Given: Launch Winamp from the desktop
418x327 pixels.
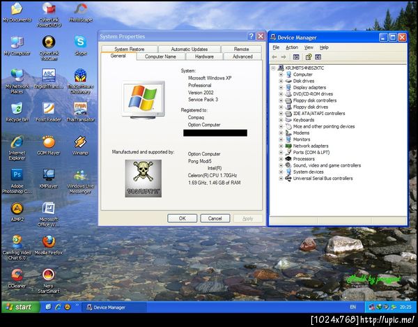Looking at the screenshot, I should point(81,145).
